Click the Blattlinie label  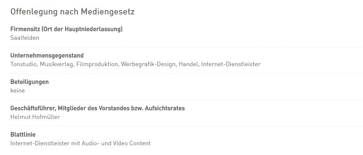(x=23, y=135)
